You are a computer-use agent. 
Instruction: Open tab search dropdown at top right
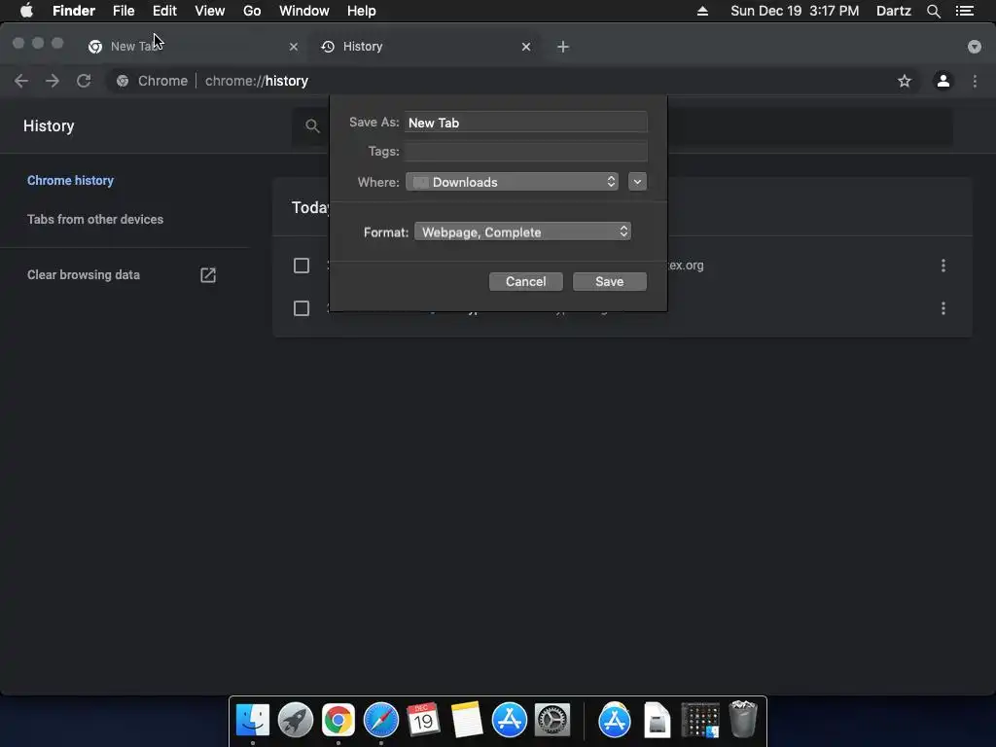coord(974,47)
